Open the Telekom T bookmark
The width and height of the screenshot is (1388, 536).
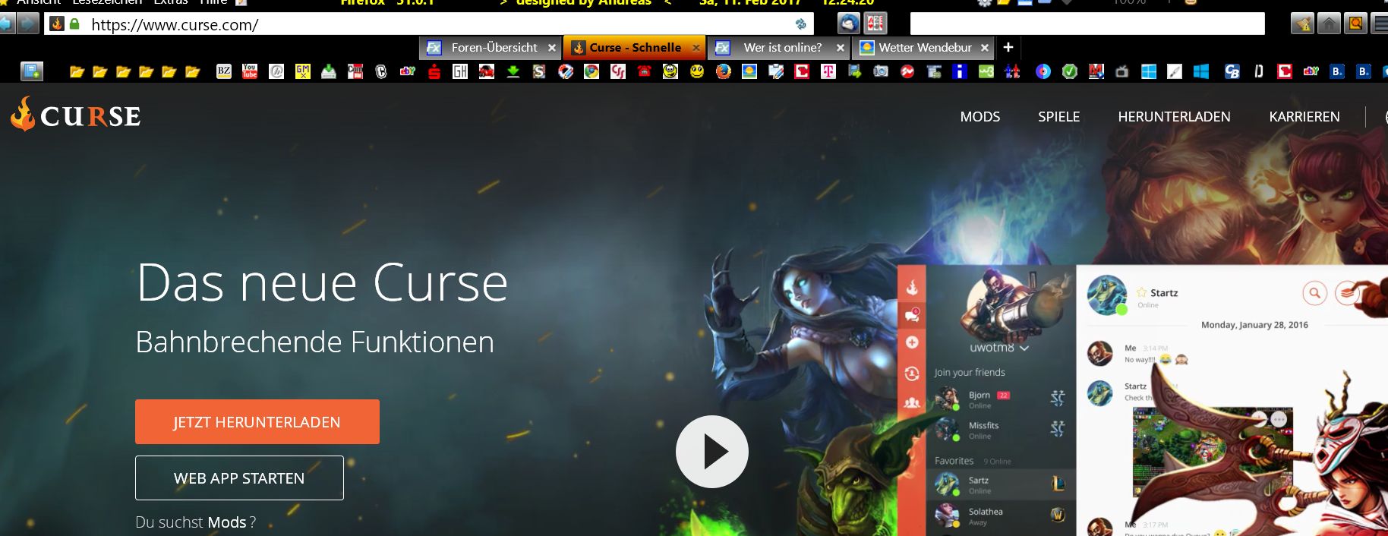(x=828, y=71)
